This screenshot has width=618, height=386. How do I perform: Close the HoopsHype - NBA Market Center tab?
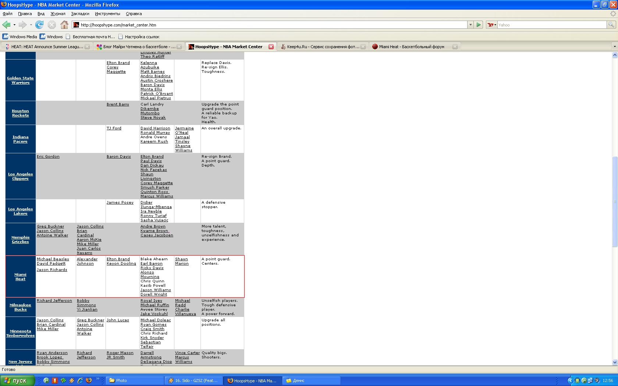click(271, 47)
